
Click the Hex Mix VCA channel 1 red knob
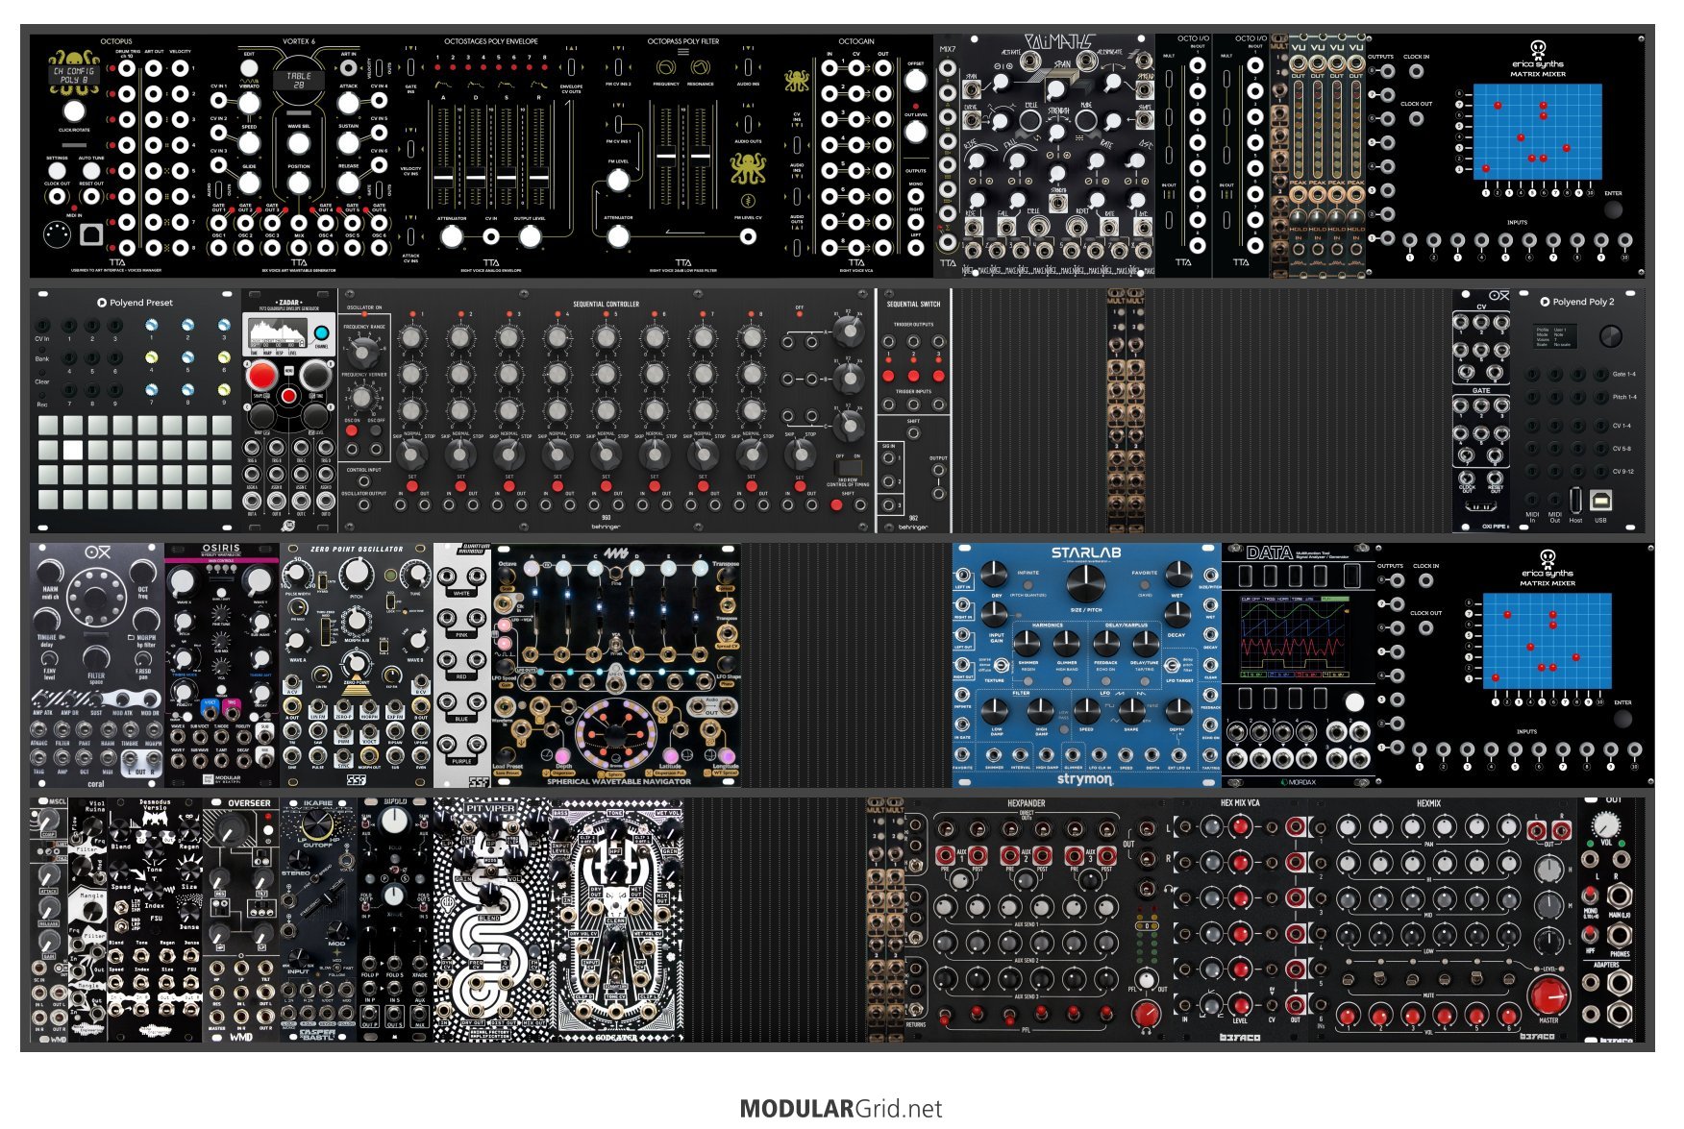[1240, 826]
